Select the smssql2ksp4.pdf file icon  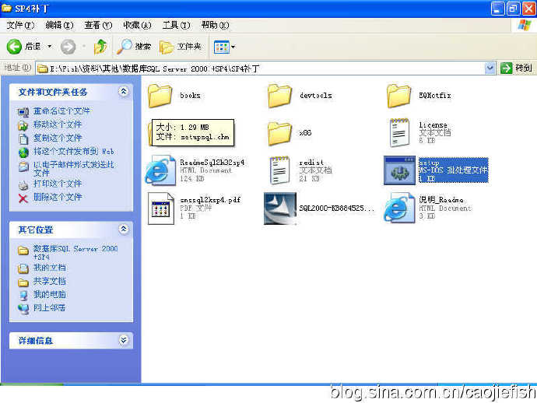click(x=160, y=209)
